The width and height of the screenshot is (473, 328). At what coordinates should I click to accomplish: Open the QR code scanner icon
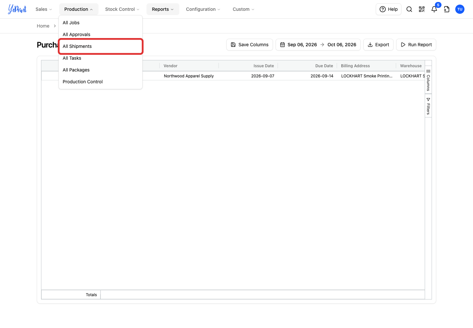[422, 9]
